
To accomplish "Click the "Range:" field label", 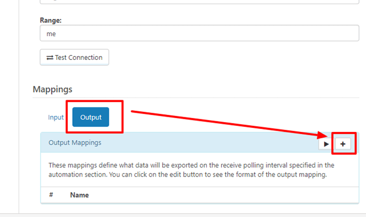I will tap(50, 20).
